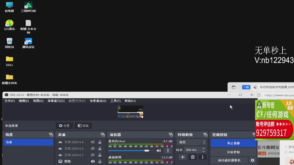Select the 新建 文本文档 desktop file
This screenshot has height=165, width=294.
(28, 27)
